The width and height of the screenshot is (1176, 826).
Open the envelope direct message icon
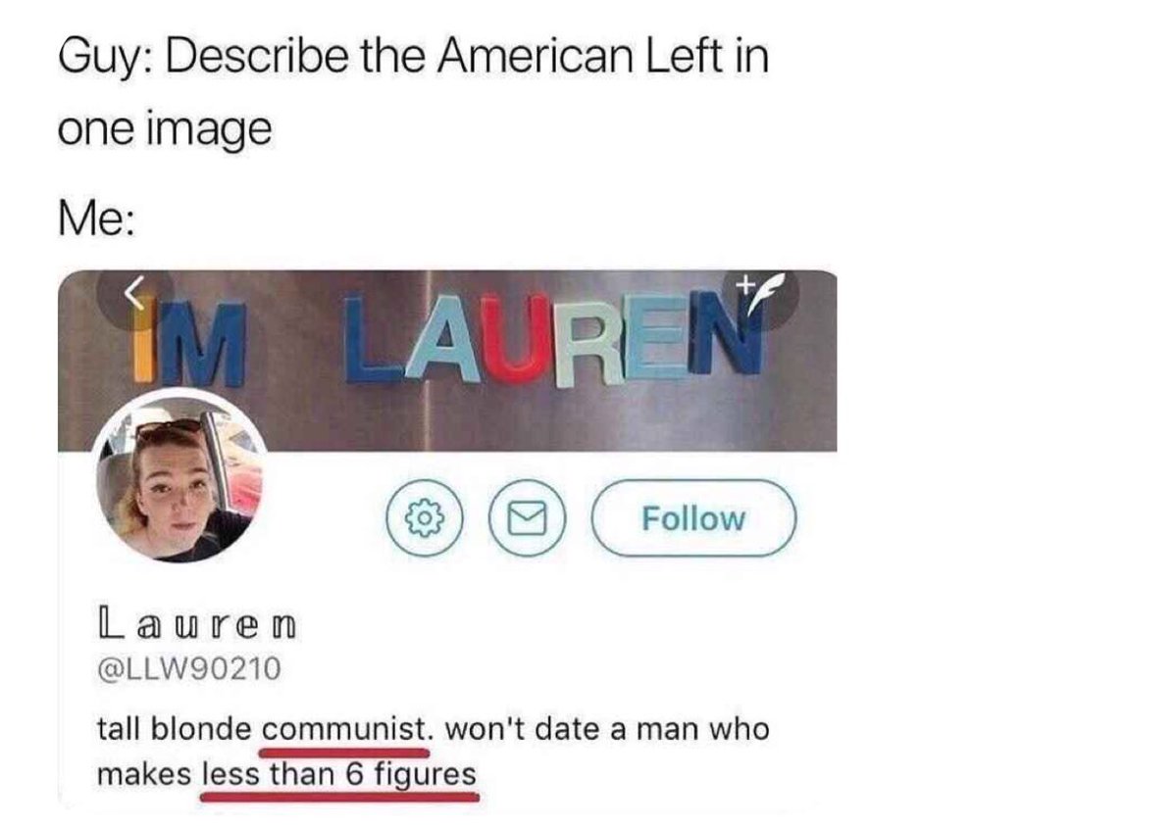pyautogui.click(x=528, y=518)
